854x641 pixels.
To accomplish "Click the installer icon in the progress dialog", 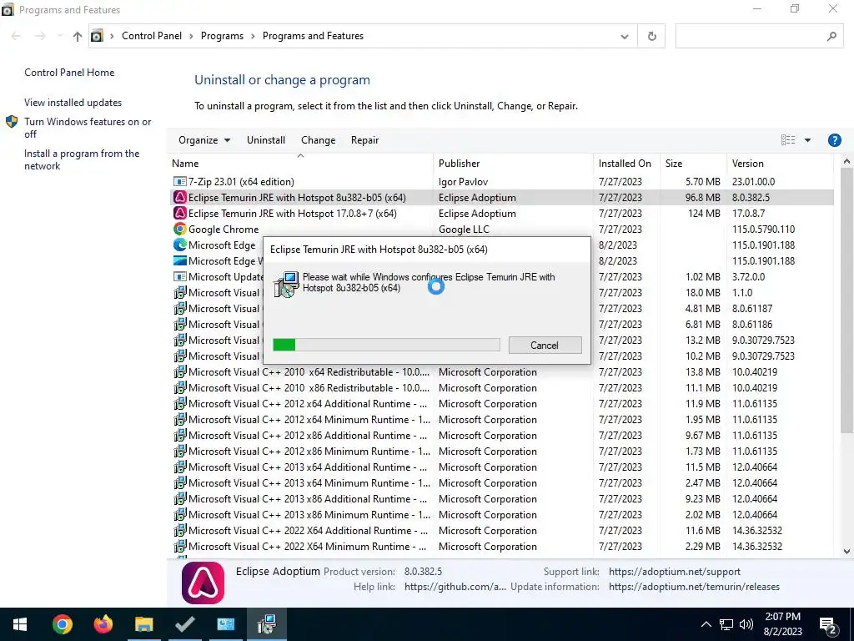I will pos(286,285).
